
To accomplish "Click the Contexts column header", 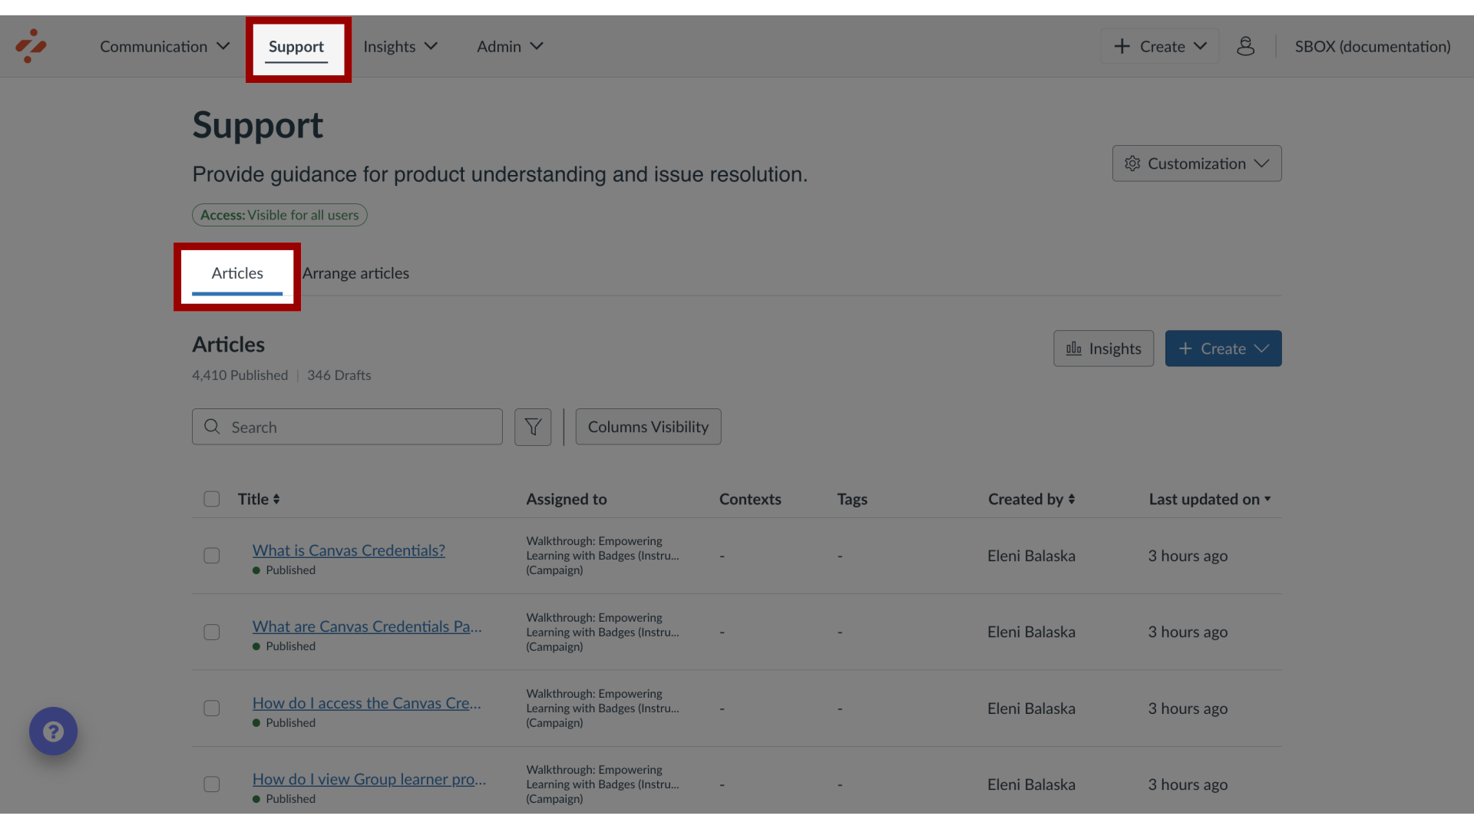I will 750,499.
